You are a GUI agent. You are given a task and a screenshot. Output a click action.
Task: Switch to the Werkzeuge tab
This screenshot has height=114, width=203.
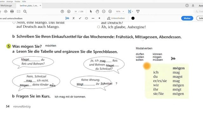pos(6,6)
